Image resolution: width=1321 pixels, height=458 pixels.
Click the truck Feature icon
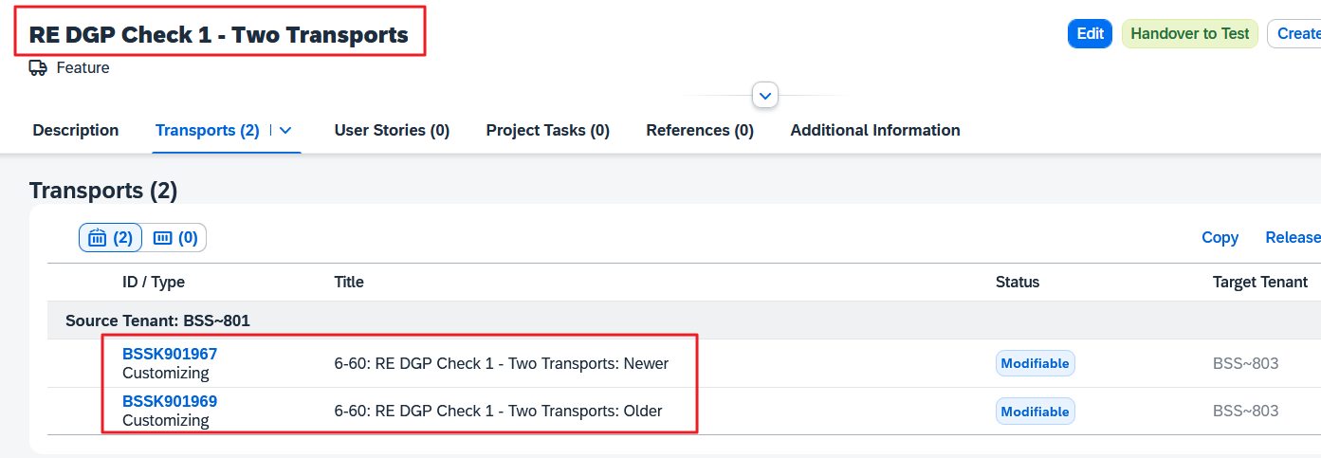(x=38, y=68)
